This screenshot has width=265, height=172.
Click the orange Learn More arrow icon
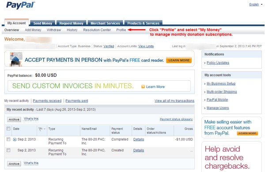pyautogui.click(x=143, y=86)
